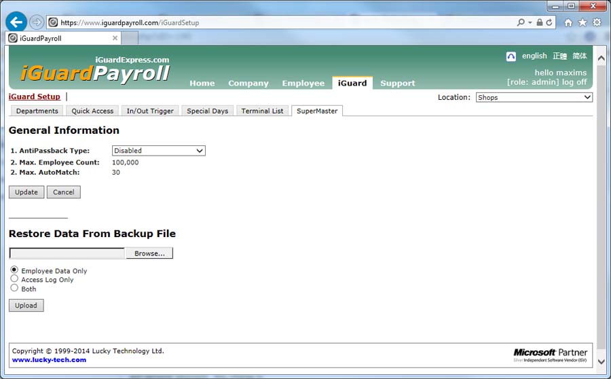Click the log off link
611x379 pixels.
point(574,82)
